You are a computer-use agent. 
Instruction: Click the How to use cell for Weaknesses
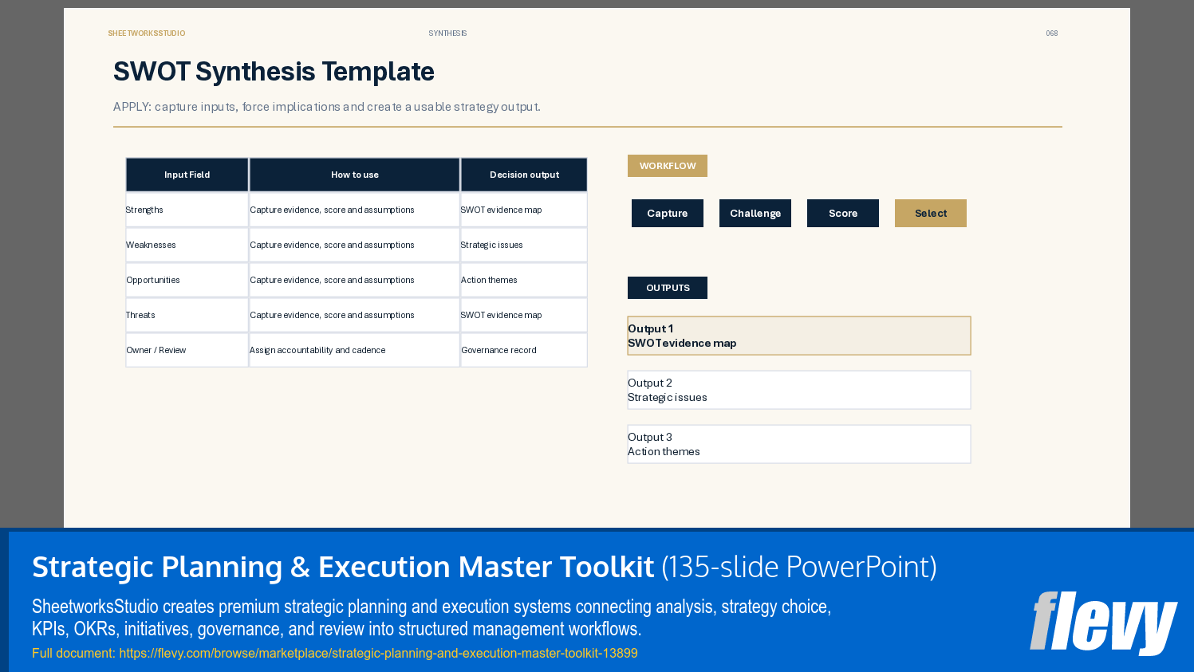(355, 245)
